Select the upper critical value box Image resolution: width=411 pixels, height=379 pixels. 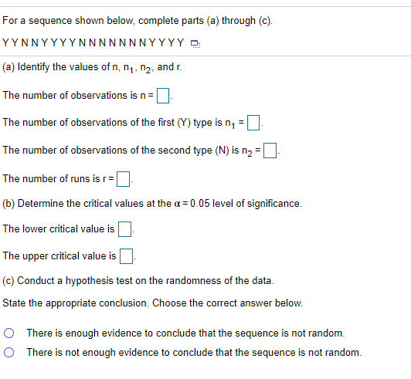click(x=126, y=256)
